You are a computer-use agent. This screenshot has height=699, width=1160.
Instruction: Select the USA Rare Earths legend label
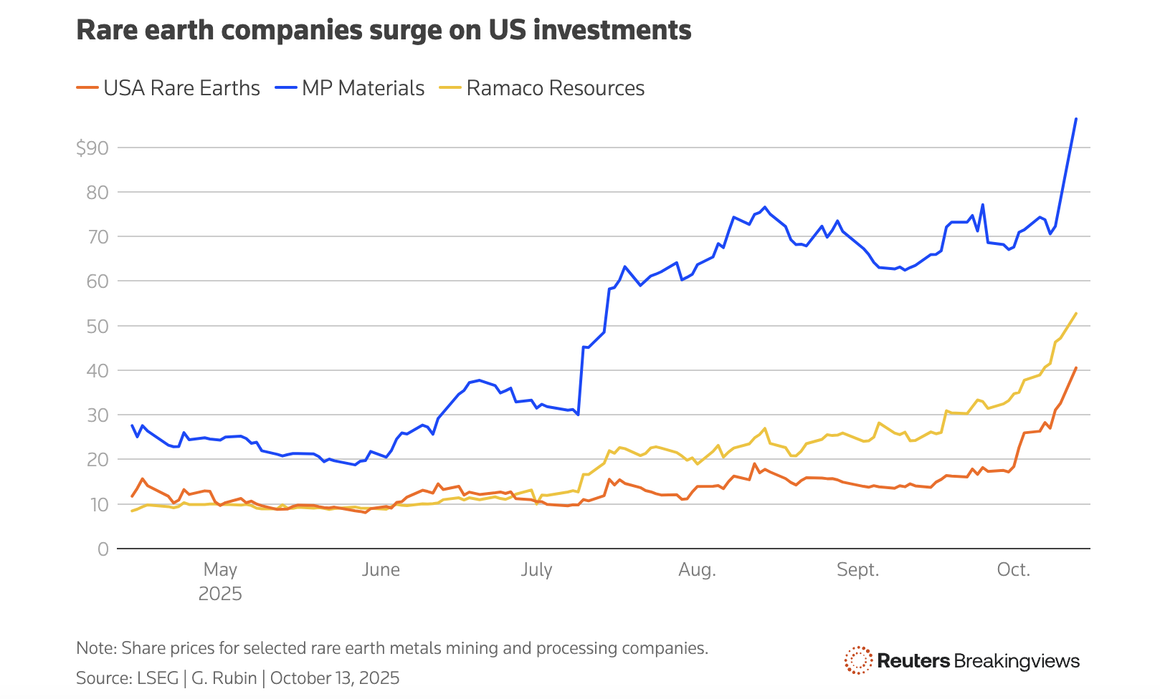coord(181,88)
